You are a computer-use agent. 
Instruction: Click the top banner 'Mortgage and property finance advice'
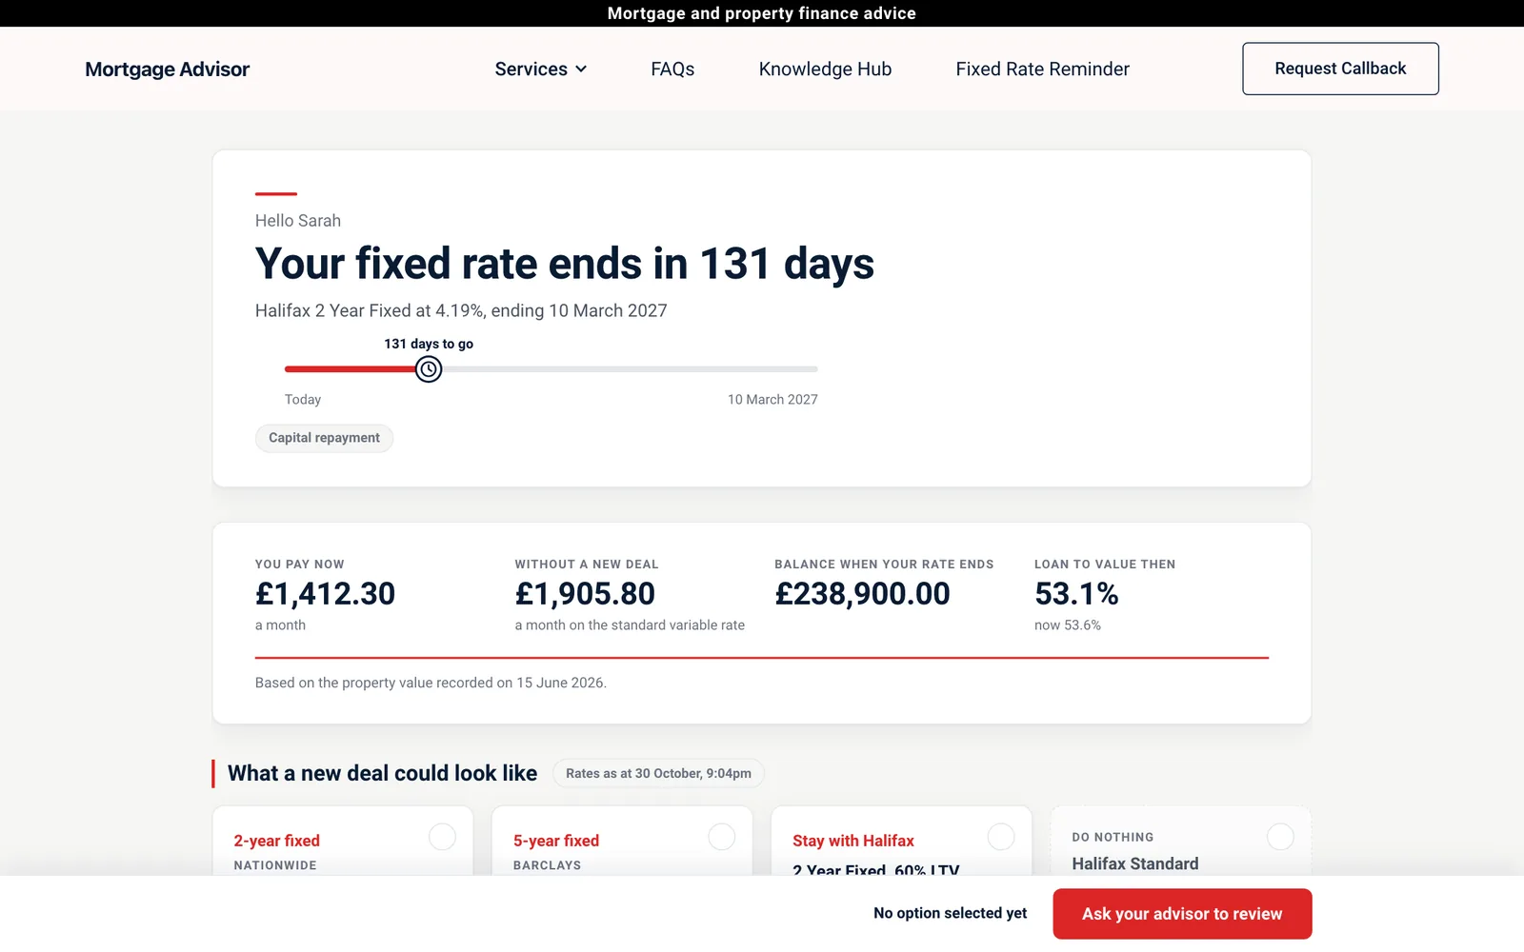762,13
